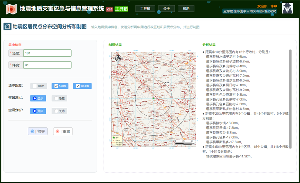Screen dimensions: 300x183
Task: Click the map book logo icon
Action: pyautogui.click(x=11, y=9)
